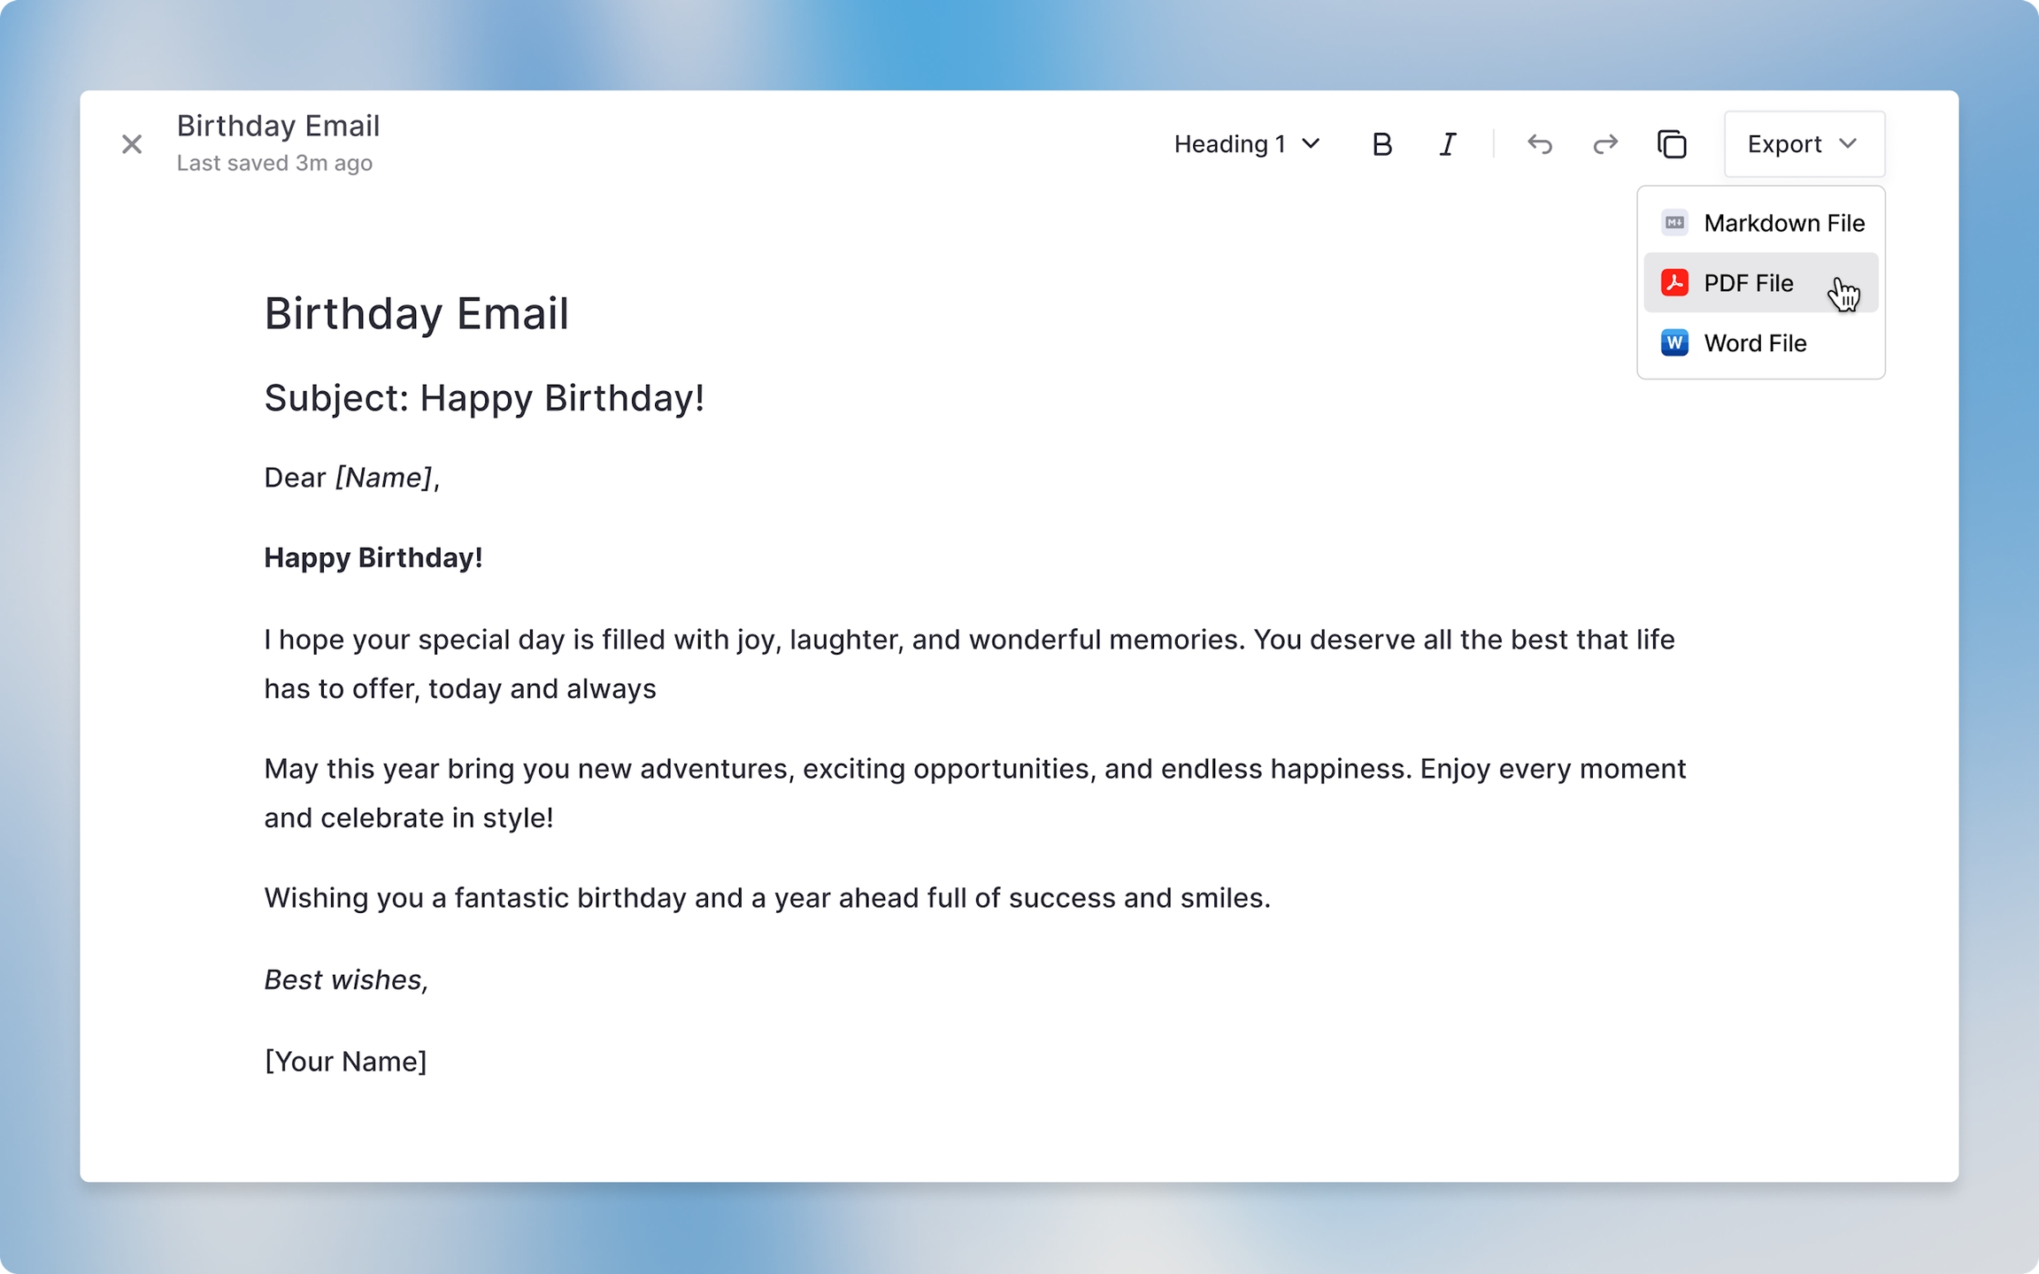The height and width of the screenshot is (1274, 2039).
Task: Click the copy document icon
Action: [x=1672, y=144]
